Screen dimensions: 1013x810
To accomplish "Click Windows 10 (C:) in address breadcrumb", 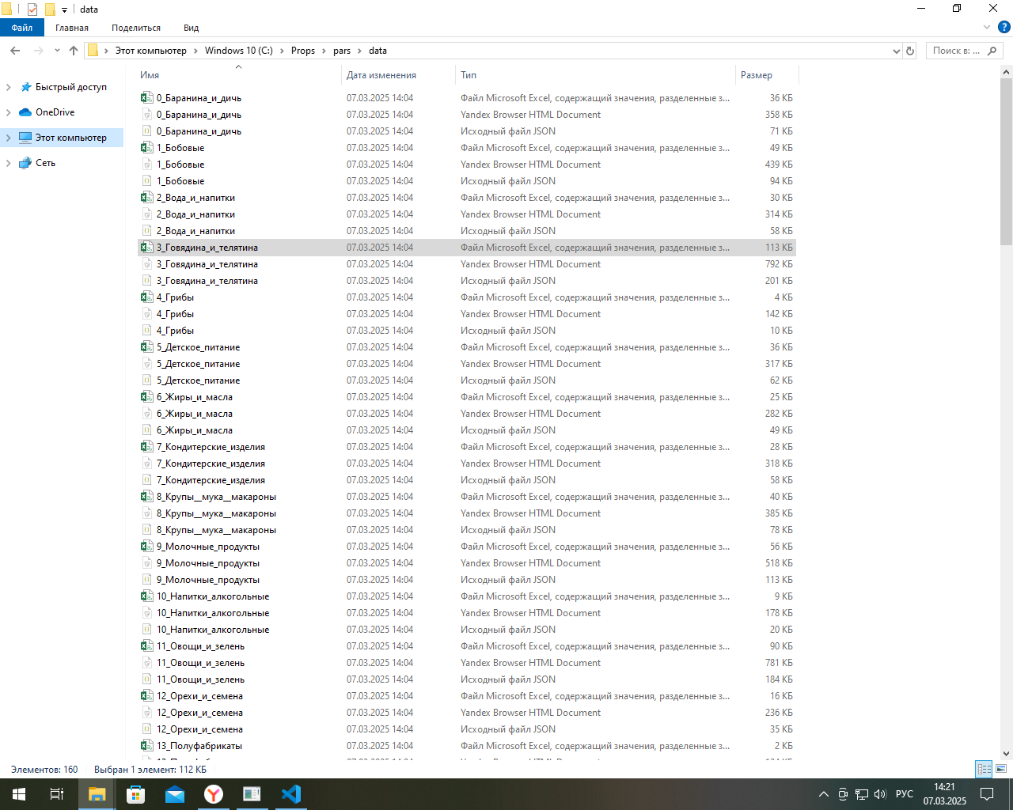I will 238,51.
